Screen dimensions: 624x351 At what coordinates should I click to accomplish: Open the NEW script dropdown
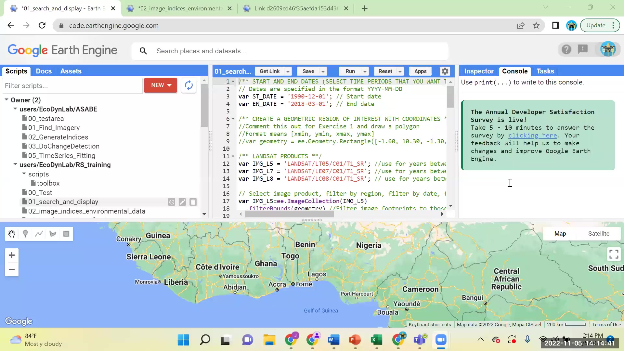tap(161, 85)
